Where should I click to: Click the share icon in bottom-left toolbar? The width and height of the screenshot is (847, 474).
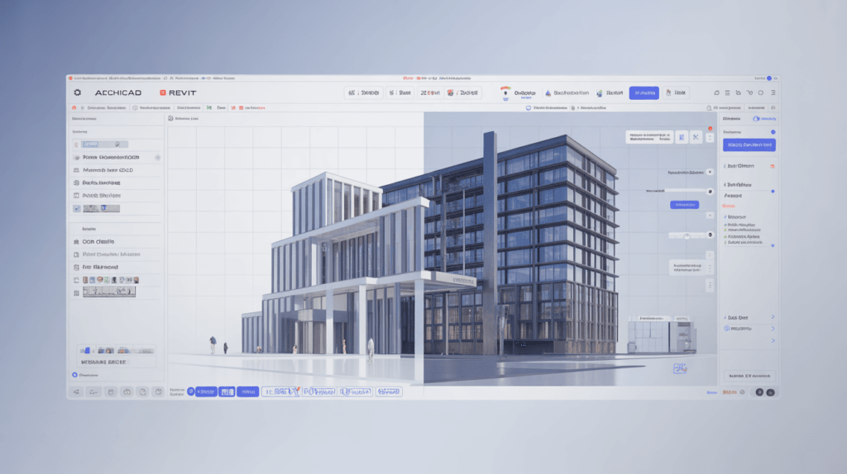(x=76, y=391)
